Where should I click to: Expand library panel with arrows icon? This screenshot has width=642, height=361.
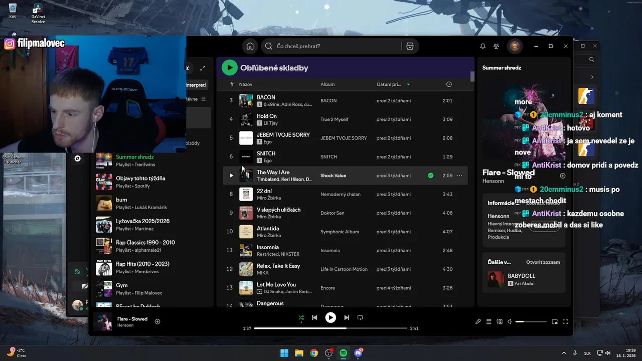pos(203,68)
